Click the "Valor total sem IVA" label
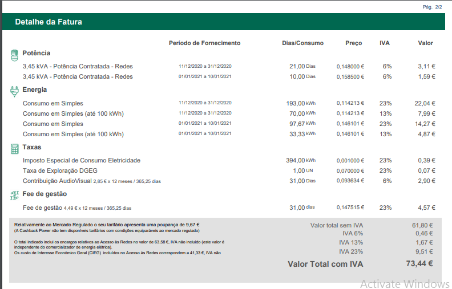Screen dimensions: 452x289 coord(337,225)
